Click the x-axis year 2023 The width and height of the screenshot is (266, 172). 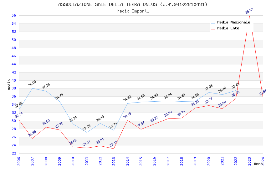pos(249,161)
